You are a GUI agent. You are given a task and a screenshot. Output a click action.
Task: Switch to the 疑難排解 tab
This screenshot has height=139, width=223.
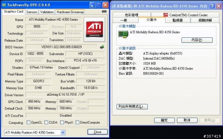tap(205, 20)
